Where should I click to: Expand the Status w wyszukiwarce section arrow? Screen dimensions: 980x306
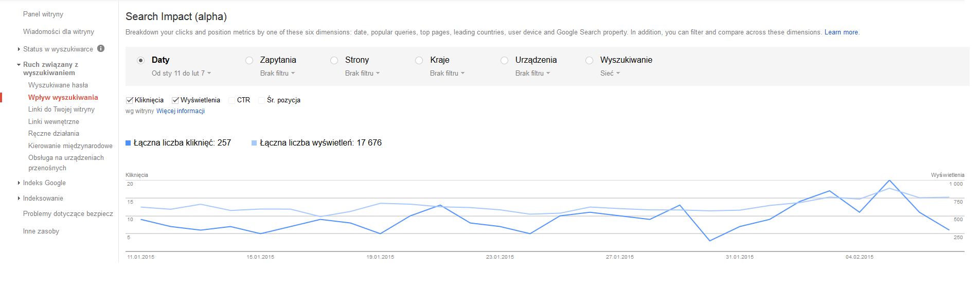pyautogui.click(x=19, y=49)
